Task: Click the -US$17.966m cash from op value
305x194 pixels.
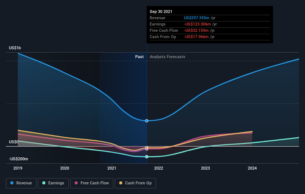Action: point(196,37)
